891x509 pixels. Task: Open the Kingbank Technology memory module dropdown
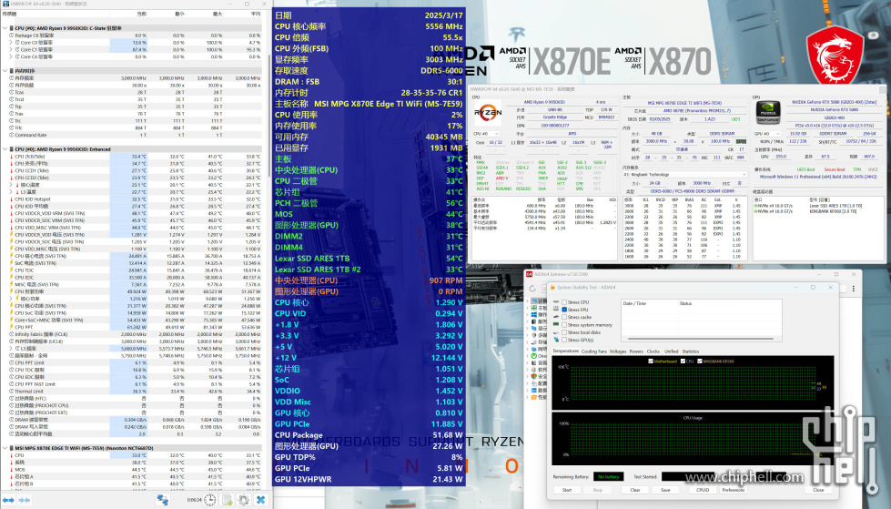click(x=684, y=175)
